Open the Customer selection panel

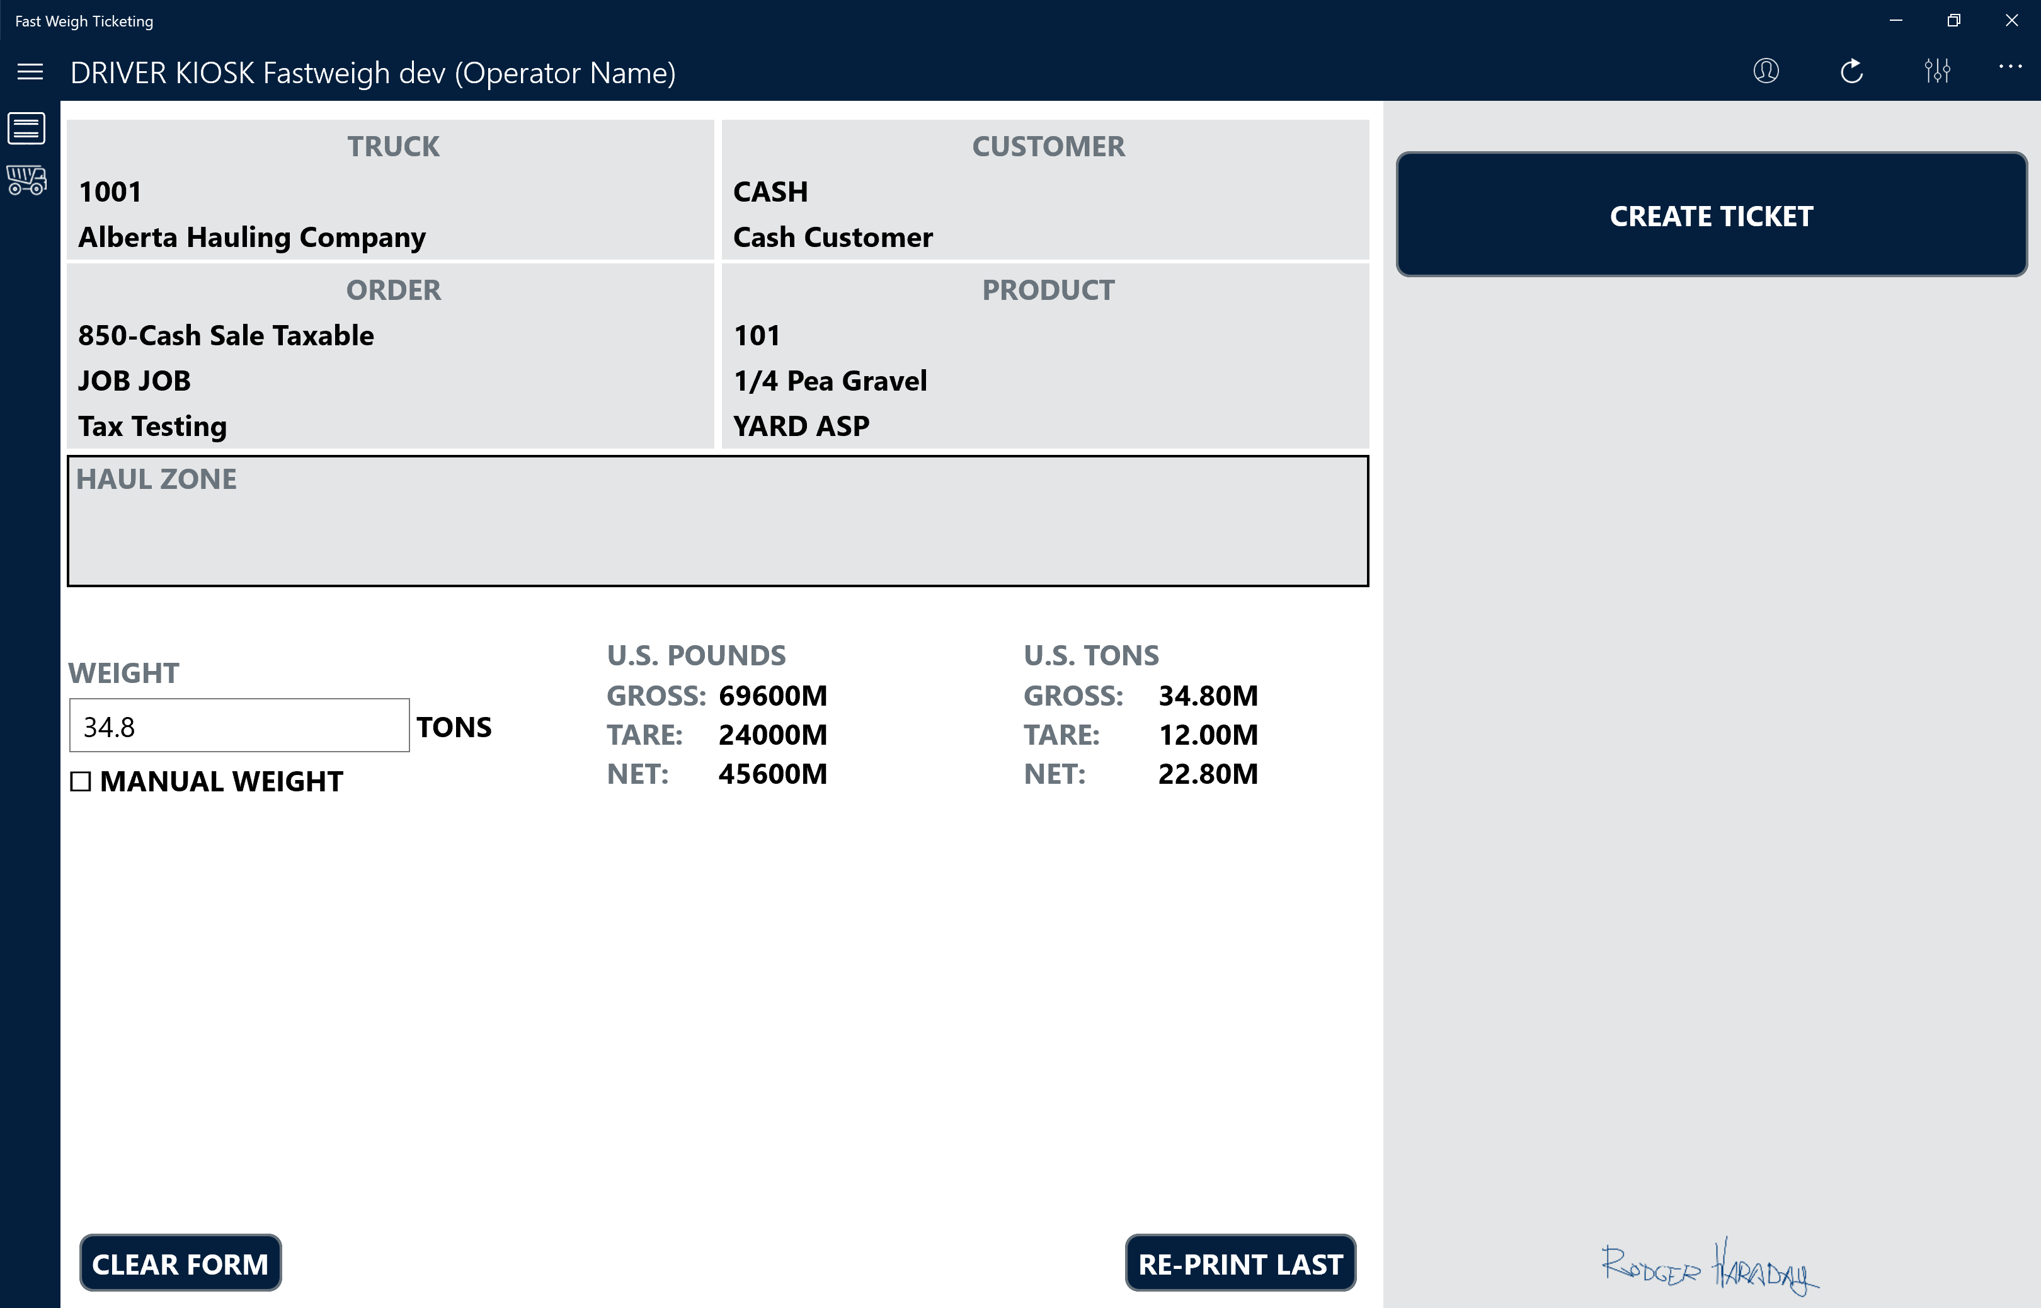coord(1044,190)
